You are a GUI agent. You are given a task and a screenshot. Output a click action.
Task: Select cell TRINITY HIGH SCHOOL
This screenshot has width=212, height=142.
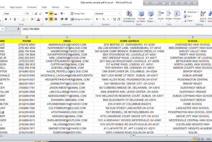(x=192, y=55)
